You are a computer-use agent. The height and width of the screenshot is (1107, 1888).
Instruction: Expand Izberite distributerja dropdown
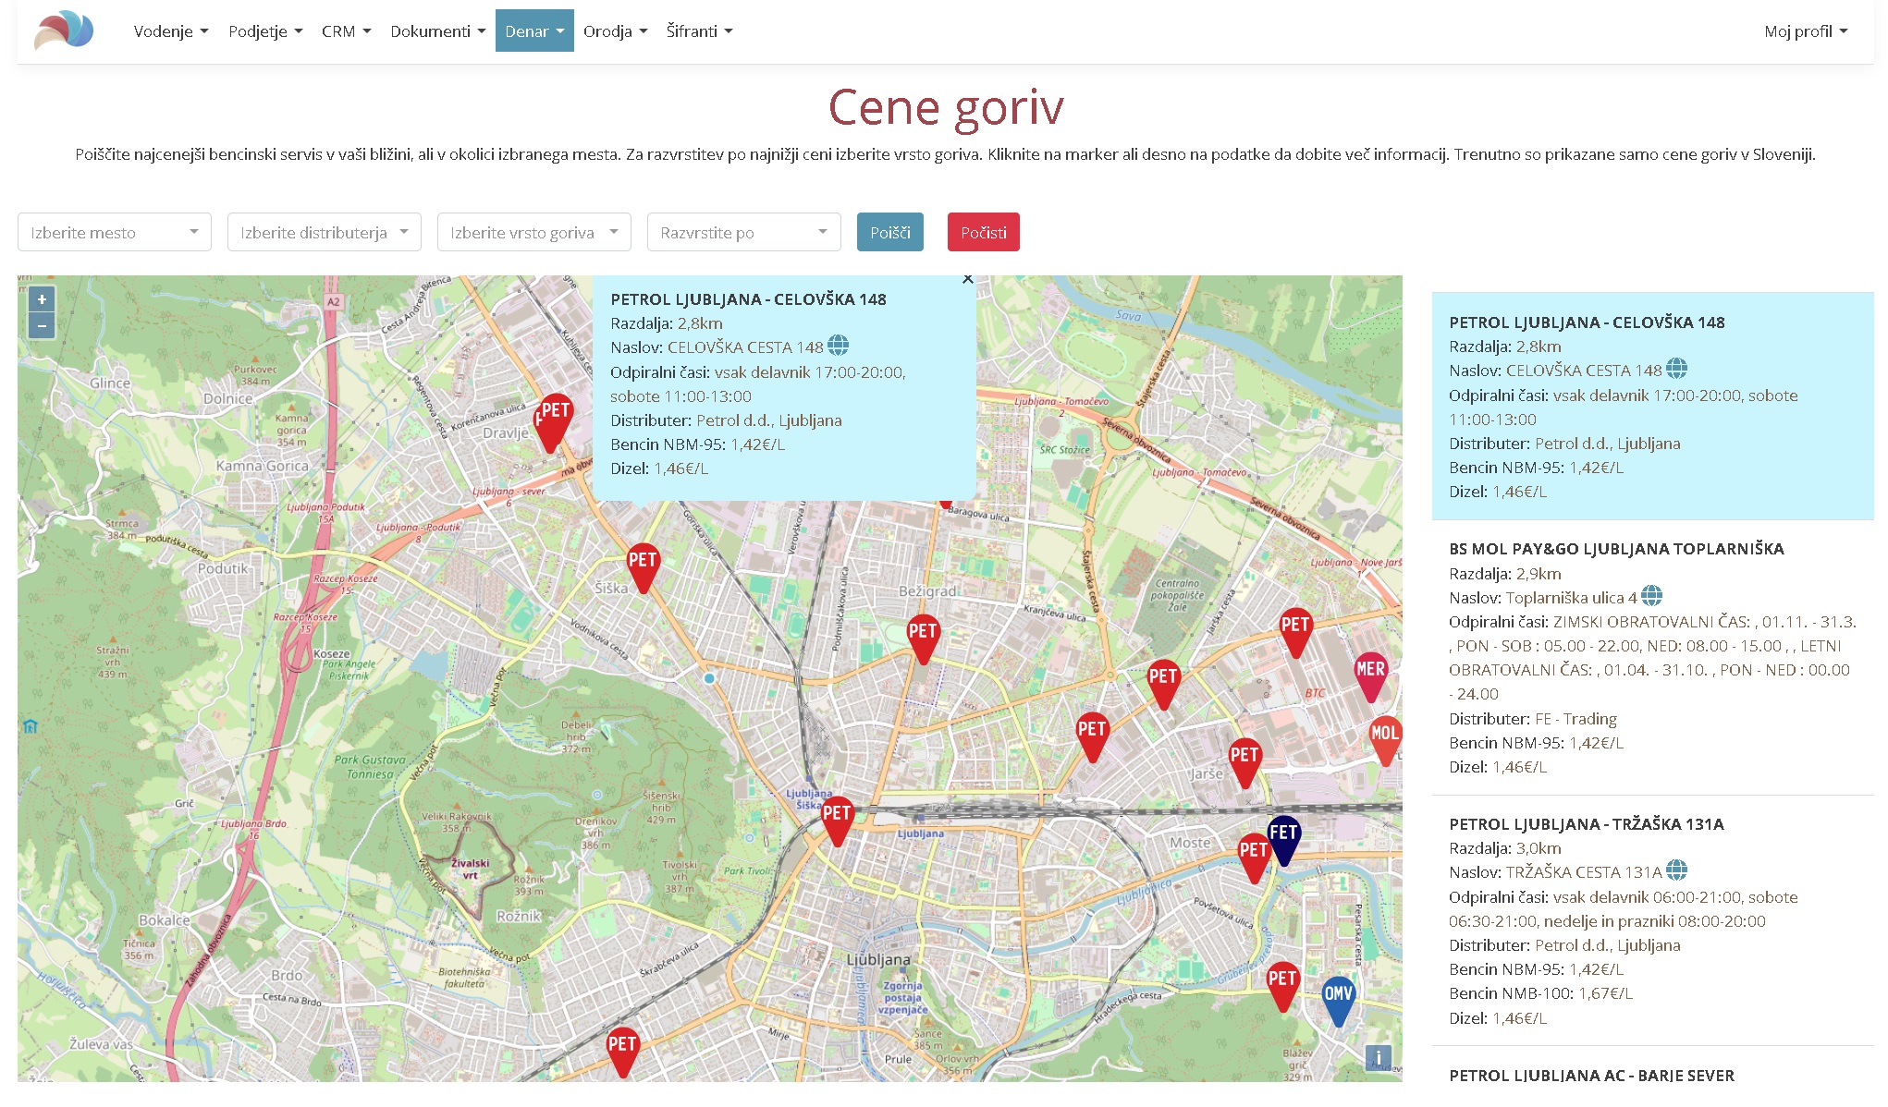(x=325, y=232)
